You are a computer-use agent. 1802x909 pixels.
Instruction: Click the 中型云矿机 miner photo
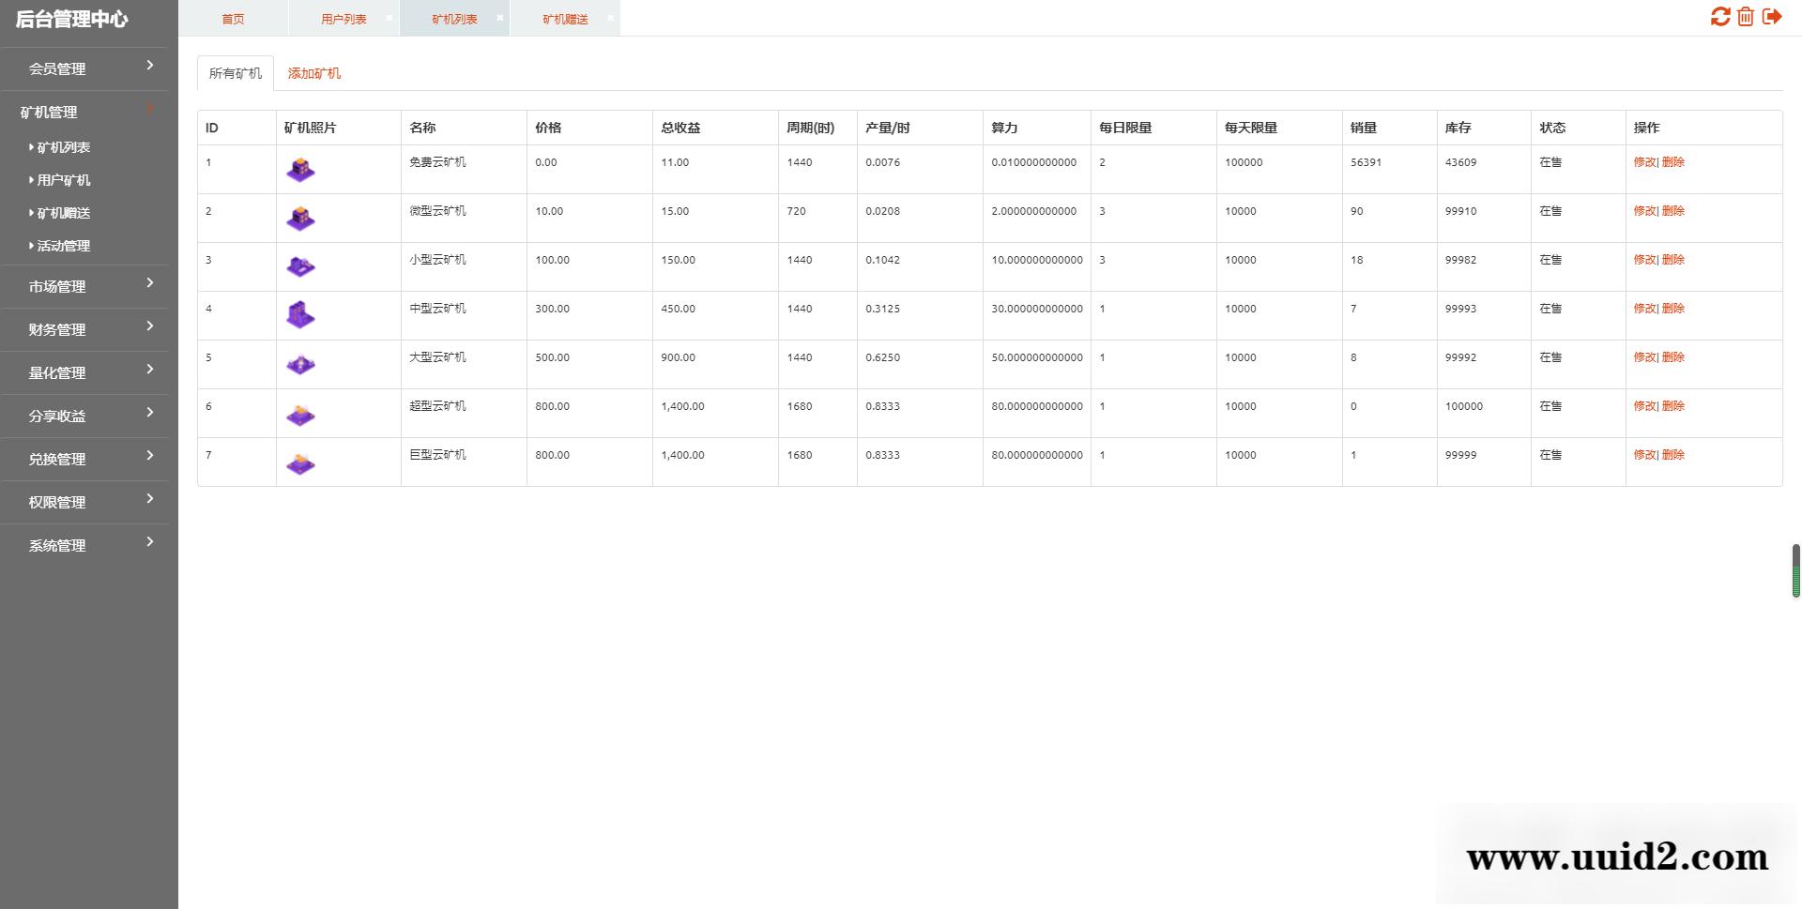300,315
